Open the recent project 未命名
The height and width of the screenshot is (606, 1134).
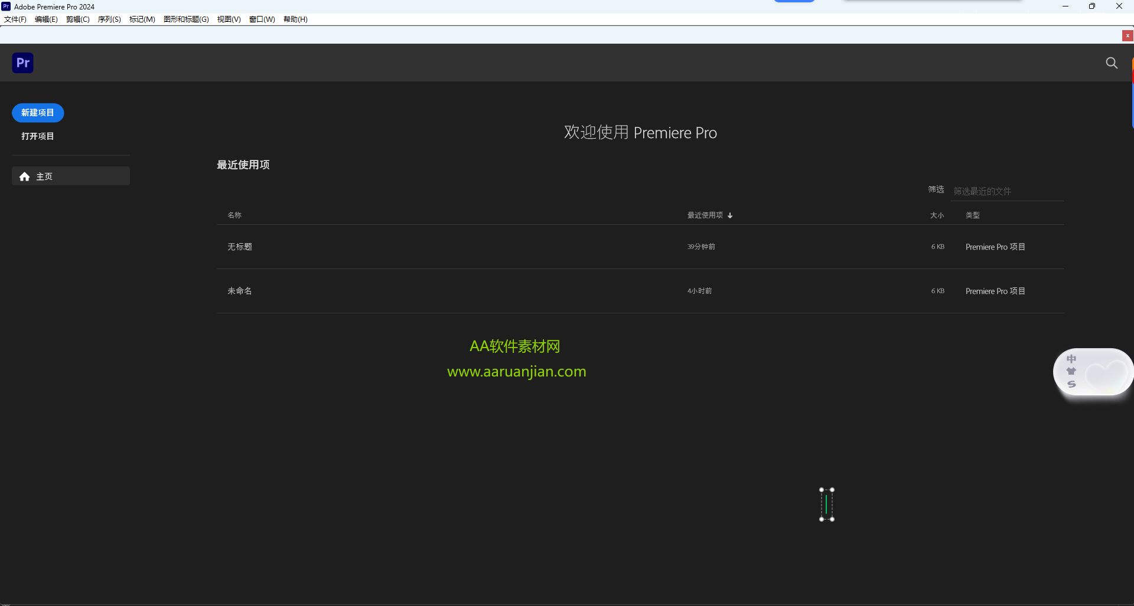pos(239,290)
